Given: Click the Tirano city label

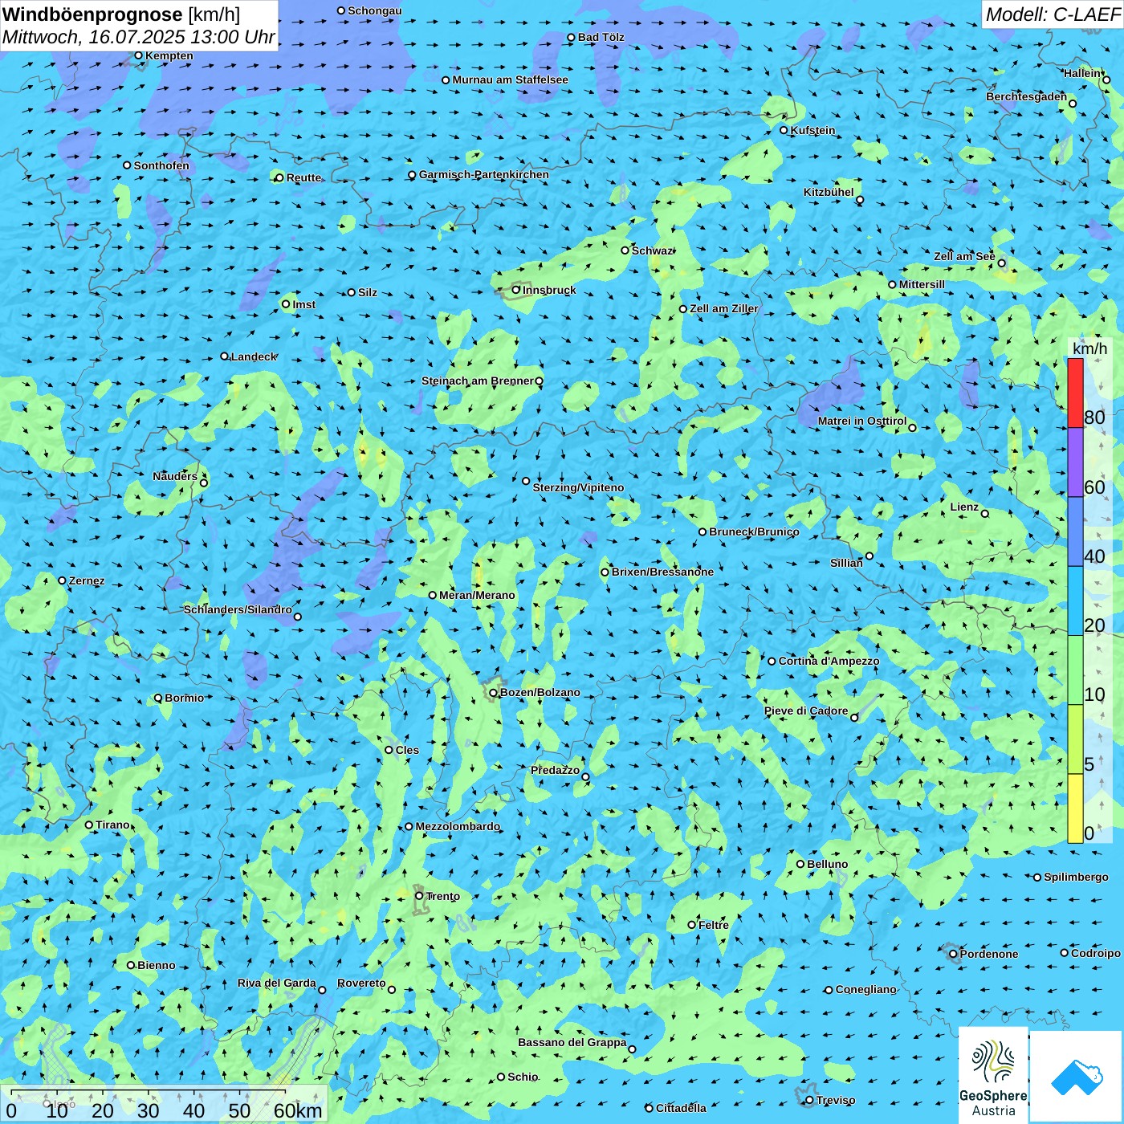Looking at the screenshot, I should click(x=112, y=825).
